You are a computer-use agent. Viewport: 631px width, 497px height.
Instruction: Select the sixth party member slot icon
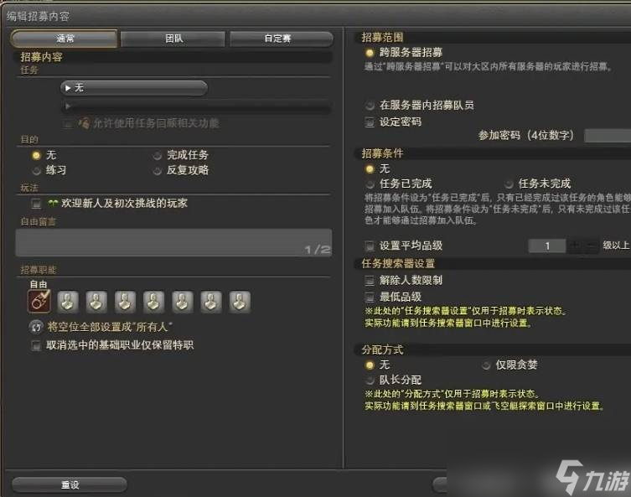tap(184, 302)
